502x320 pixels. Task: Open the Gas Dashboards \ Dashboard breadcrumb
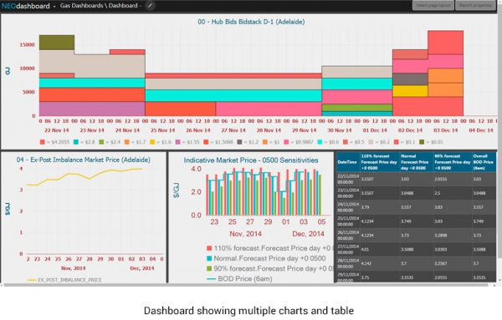(x=99, y=6)
